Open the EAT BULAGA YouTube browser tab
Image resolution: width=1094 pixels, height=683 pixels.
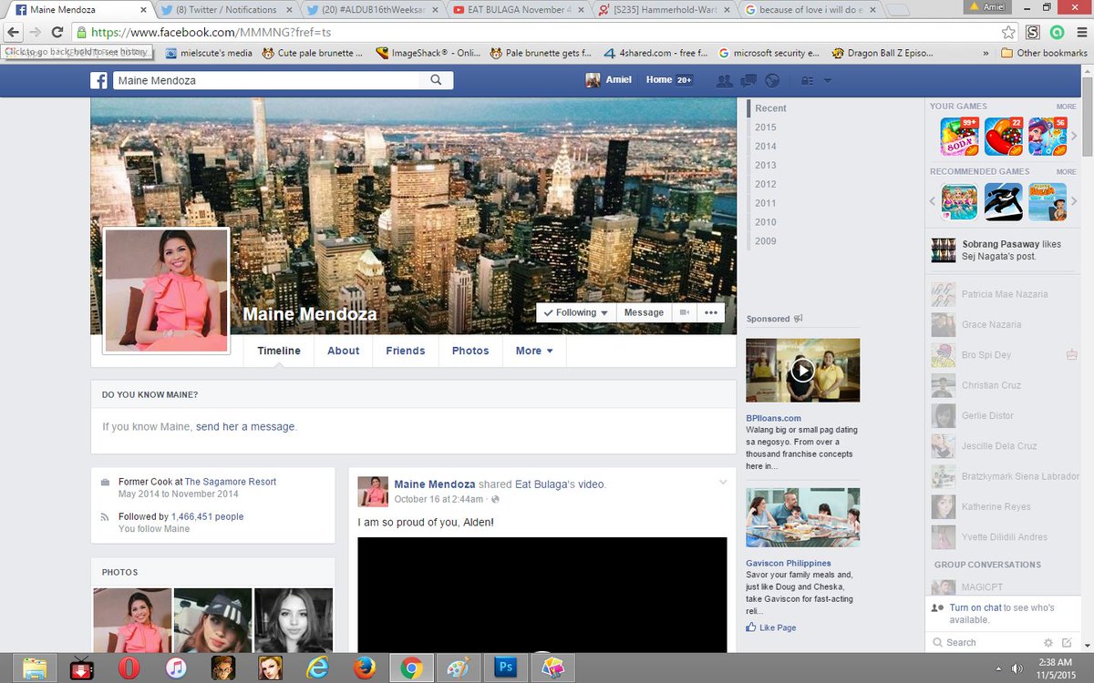tap(517, 10)
